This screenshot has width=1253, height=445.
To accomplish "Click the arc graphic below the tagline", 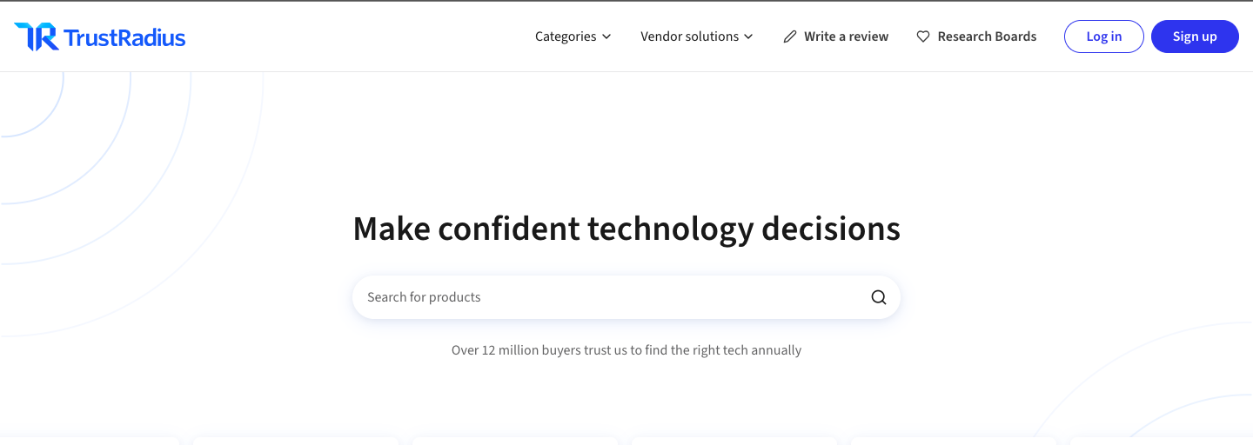I will (x=1149, y=382).
